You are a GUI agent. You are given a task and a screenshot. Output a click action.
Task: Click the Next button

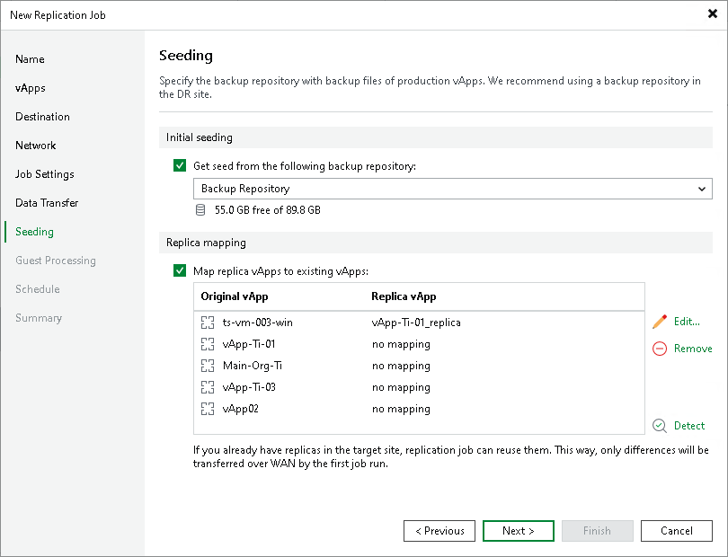pos(518,531)
